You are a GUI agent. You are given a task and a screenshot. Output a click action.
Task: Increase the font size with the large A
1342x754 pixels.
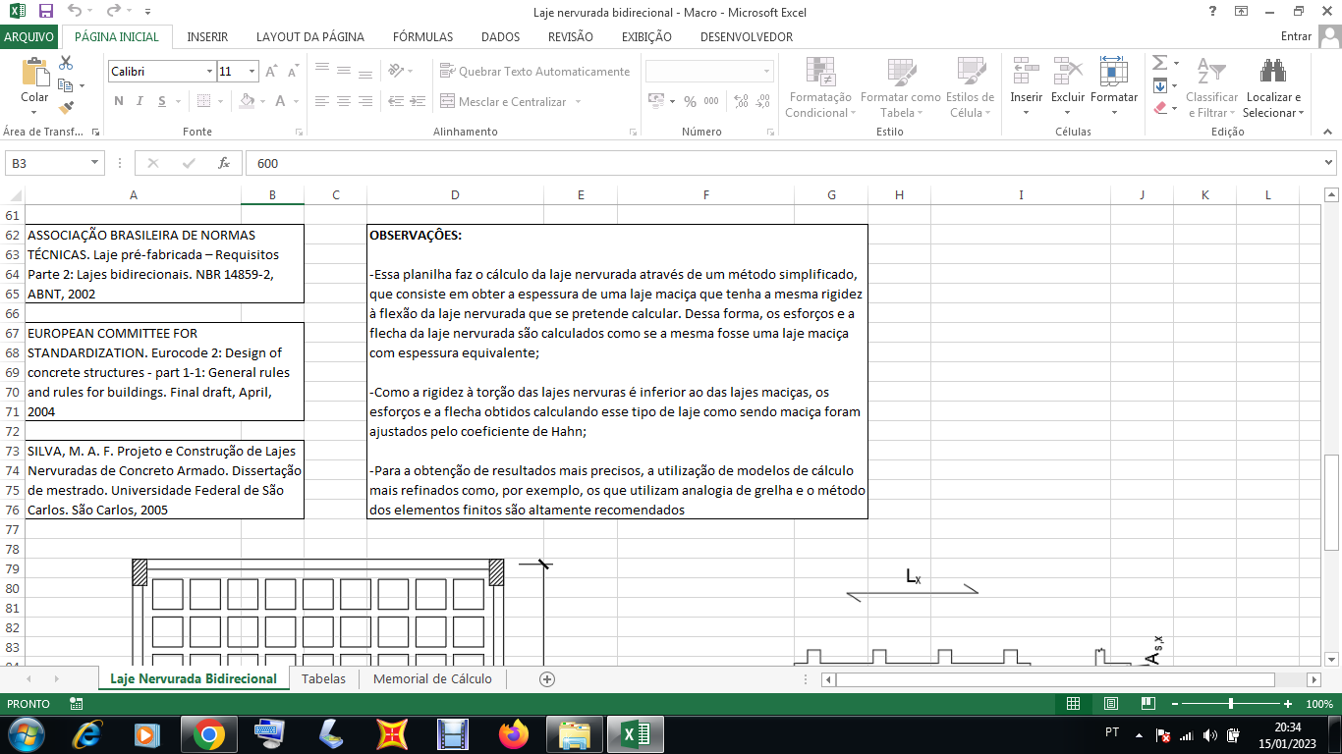(272, 72)
